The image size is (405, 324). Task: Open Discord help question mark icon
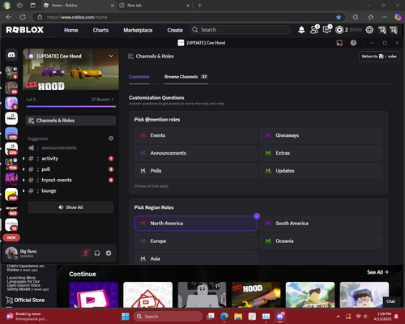pos(353,43)
